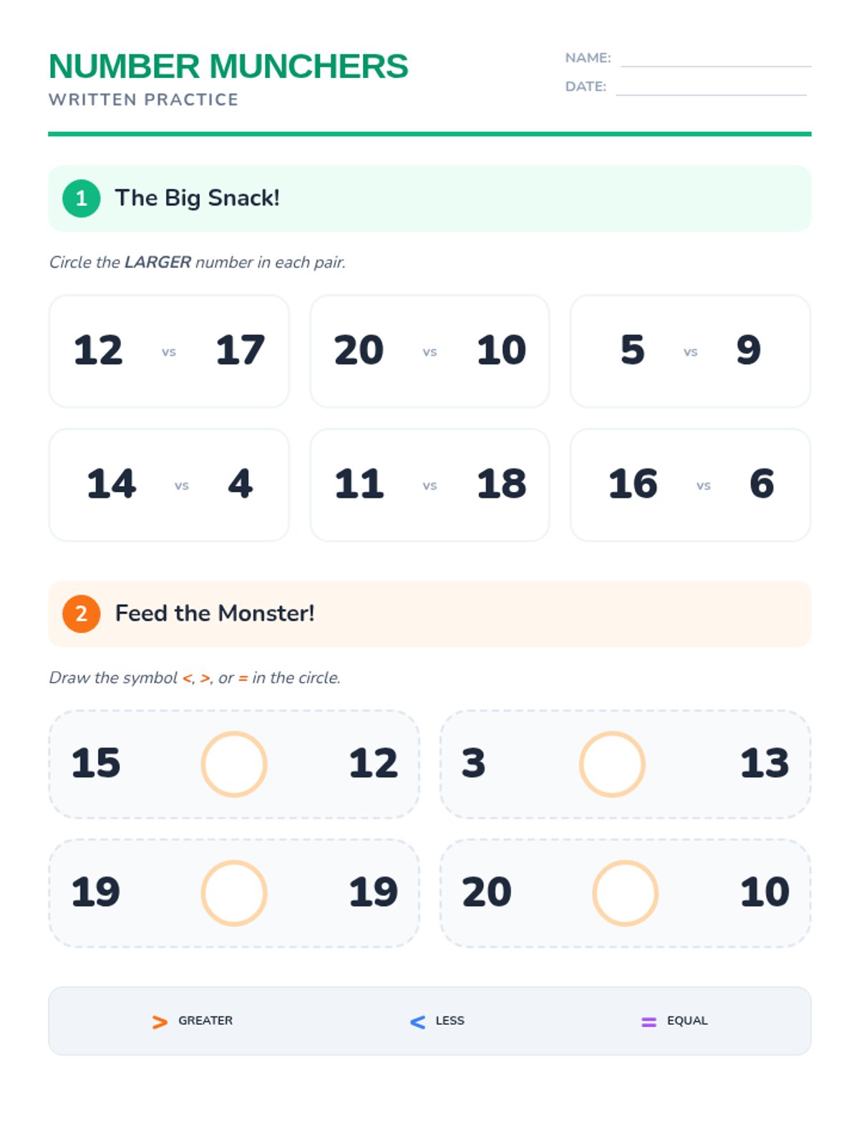Choose the number 14 in 14 vs 4
The width and height of the screenshot is (859, 1146).
(112, 484)
